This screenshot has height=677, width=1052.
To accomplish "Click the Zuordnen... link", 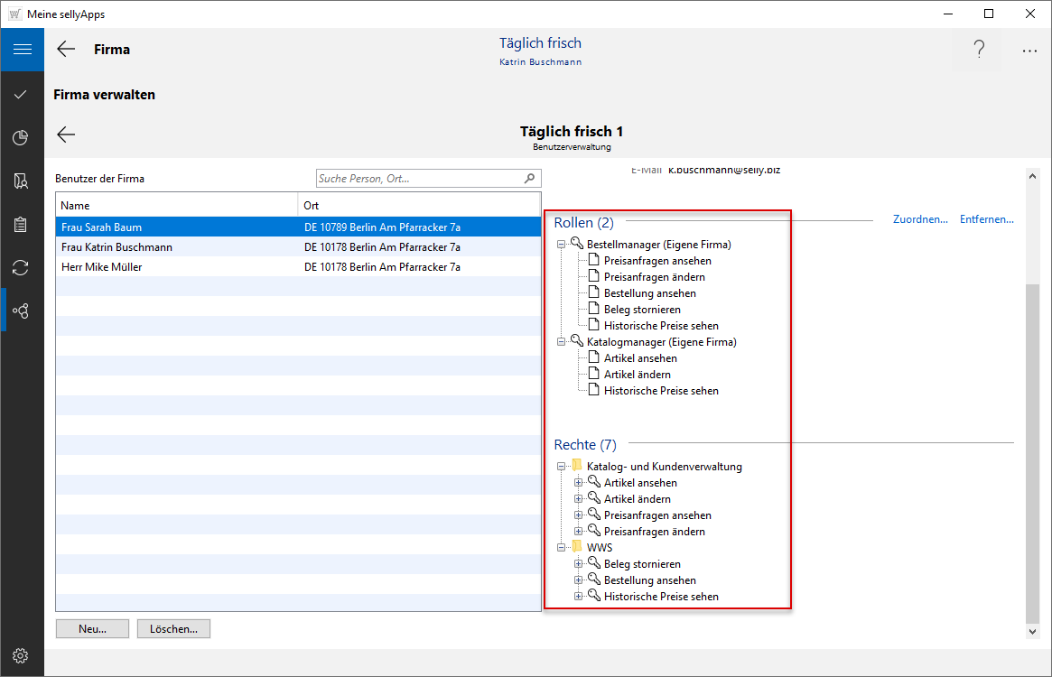I will [x=919, y=219].
